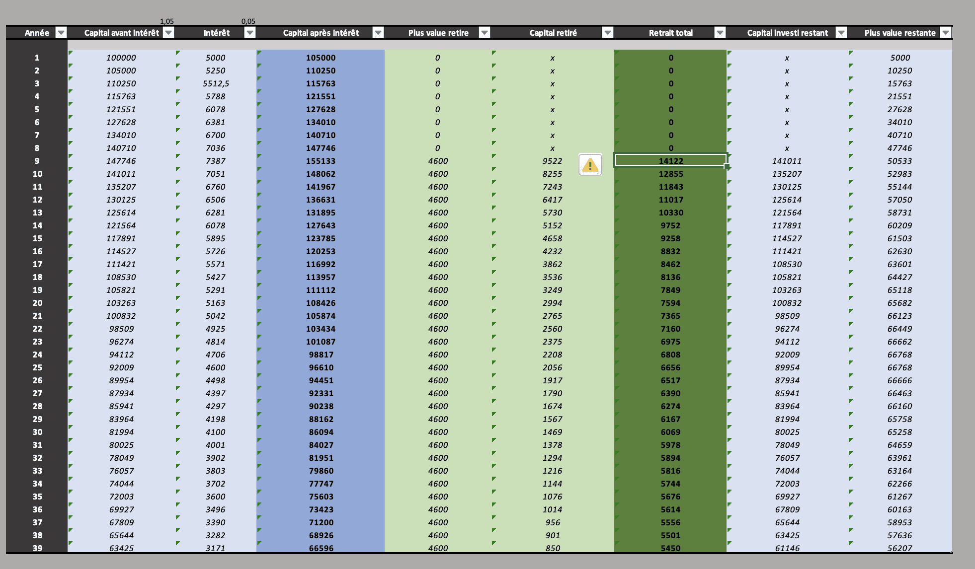Image resolution: width=975 pixels, height=569 pixels.
Task: Click the 1,05 value above headers
Action: click(166, 21)
